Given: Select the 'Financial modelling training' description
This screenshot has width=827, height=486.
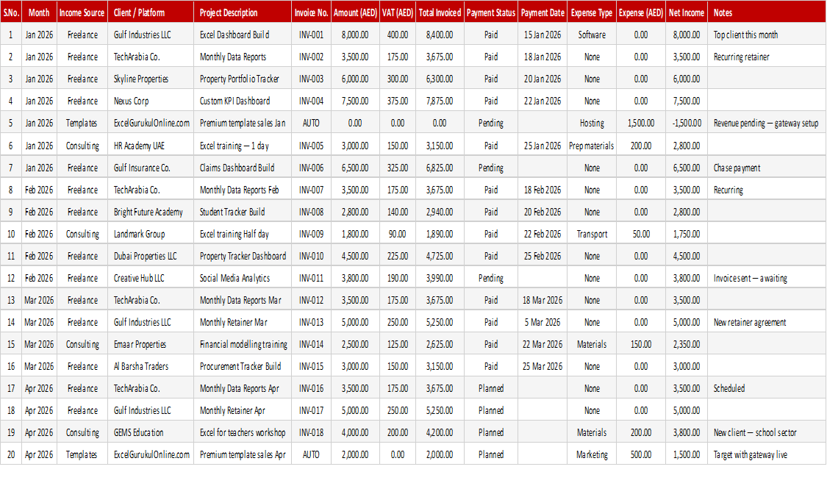Looking at the screenshot, I should [x=242, y=345].
